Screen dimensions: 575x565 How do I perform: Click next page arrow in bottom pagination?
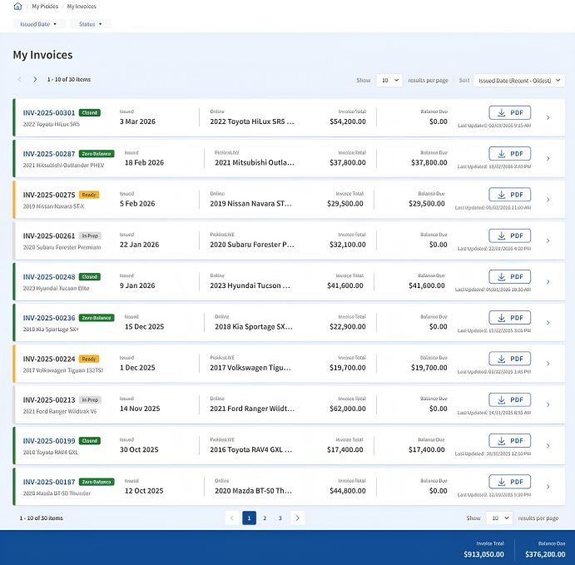coord(297,518)
